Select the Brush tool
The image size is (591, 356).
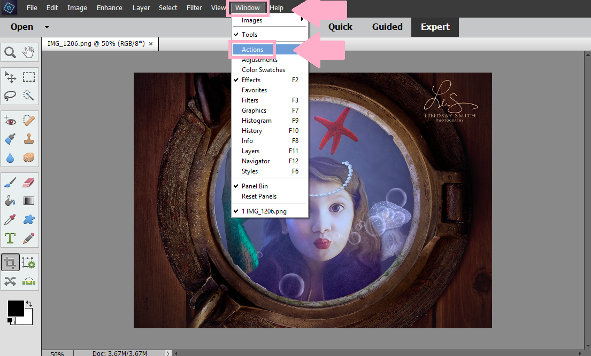click(x=10, y=183)
